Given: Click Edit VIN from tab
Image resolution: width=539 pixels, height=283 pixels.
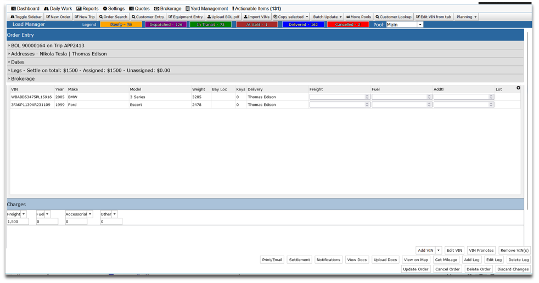Looking at the screenshot, I should coord(434,17).
